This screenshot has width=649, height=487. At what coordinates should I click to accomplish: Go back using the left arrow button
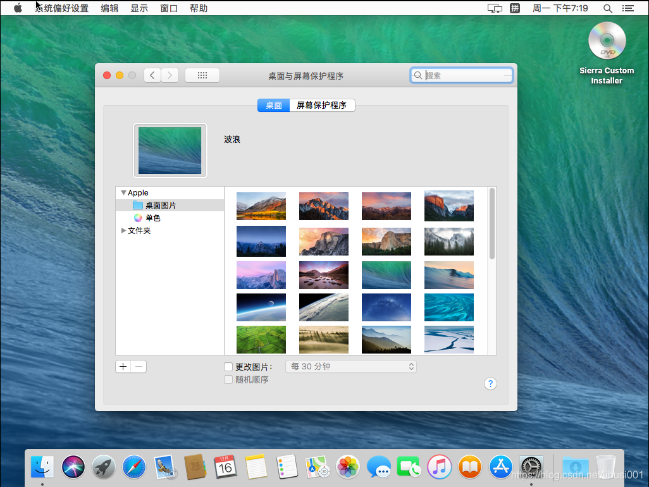tap(152, 75)
